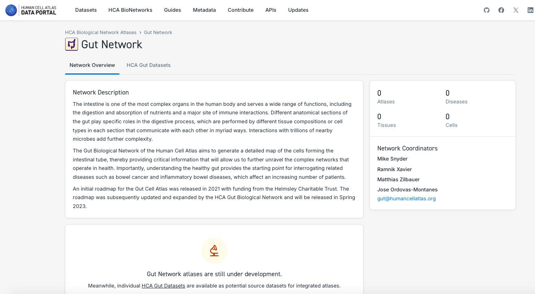This screenshot has width=535, height=294.
Task: Click the microscope icon in the atlas notice
Action: coord(214,251)
